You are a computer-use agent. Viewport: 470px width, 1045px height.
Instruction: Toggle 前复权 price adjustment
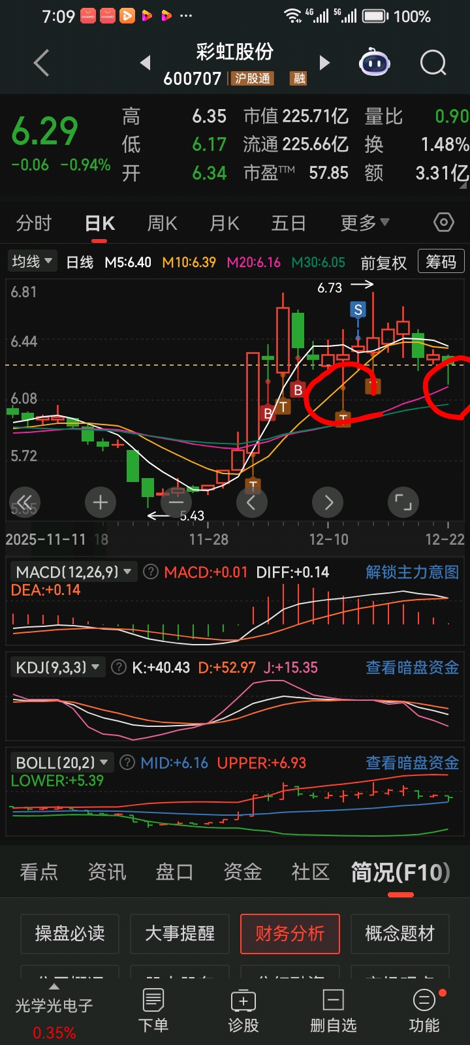[x=384, y=263]
